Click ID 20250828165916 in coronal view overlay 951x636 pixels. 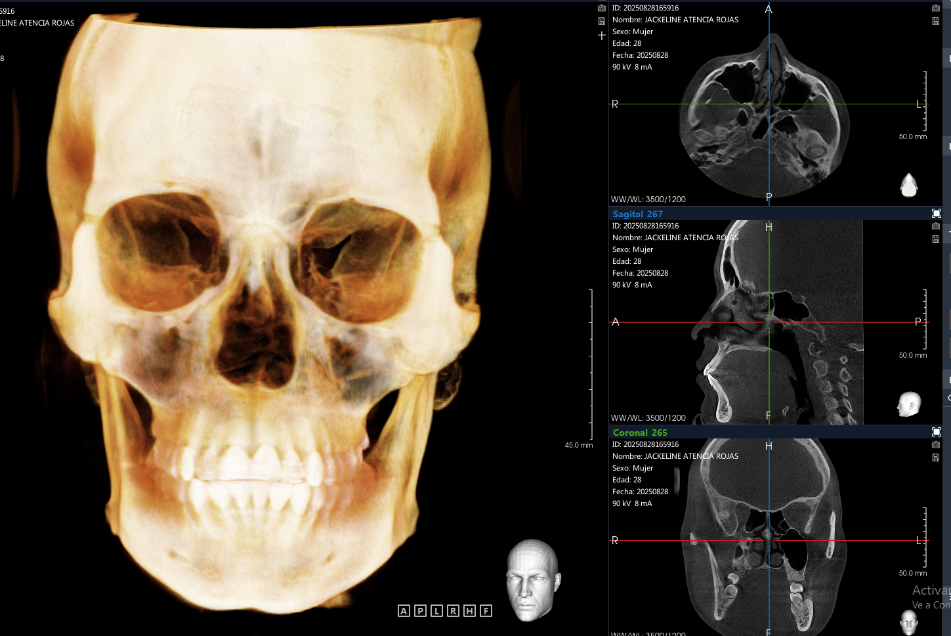point(645,444)
